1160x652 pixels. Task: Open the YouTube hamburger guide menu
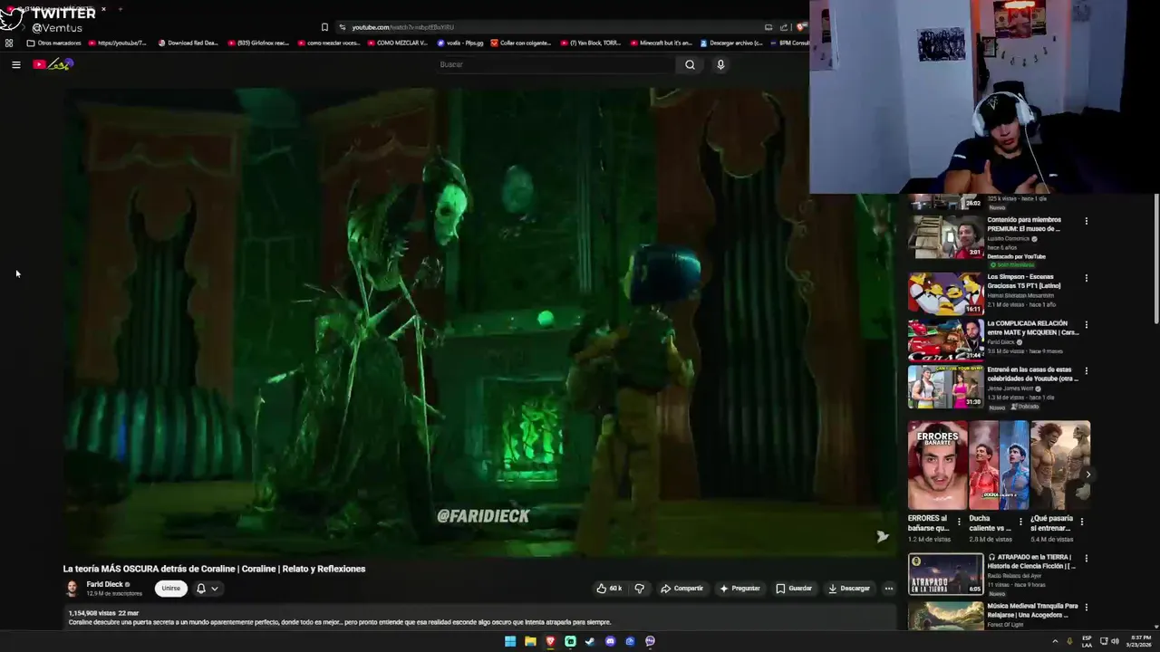pyautogui.click(x=15, y=64)
